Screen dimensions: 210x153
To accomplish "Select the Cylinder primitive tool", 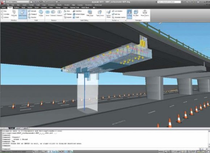I will coord(5,14).
